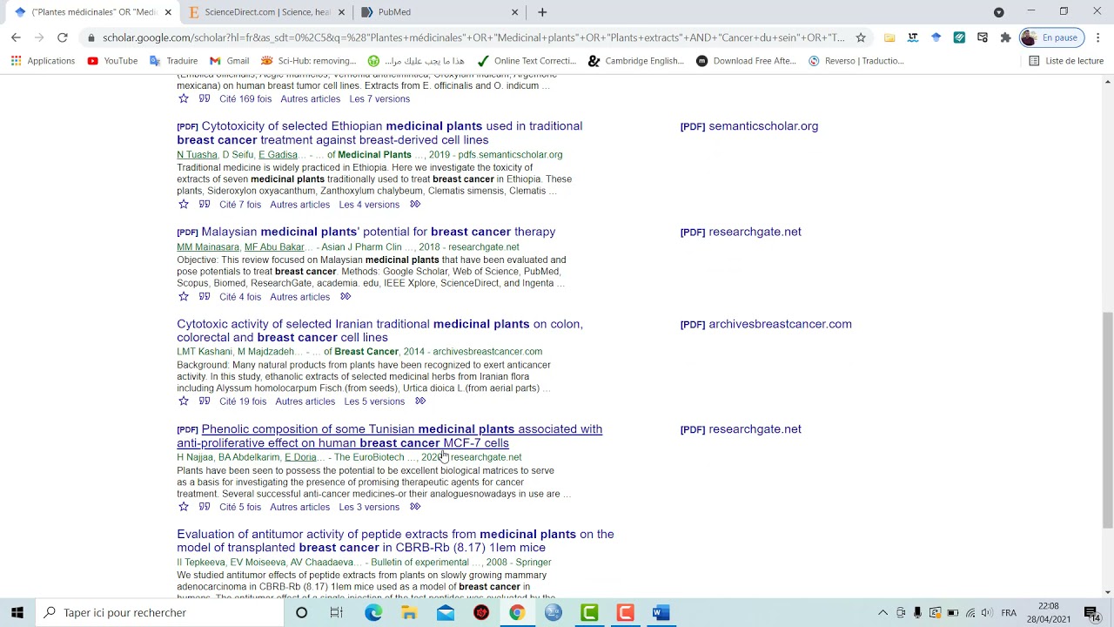1114x627 pixels.
Task: Launch Microsoft Edge from the taskbar
Action: point(373,613)
